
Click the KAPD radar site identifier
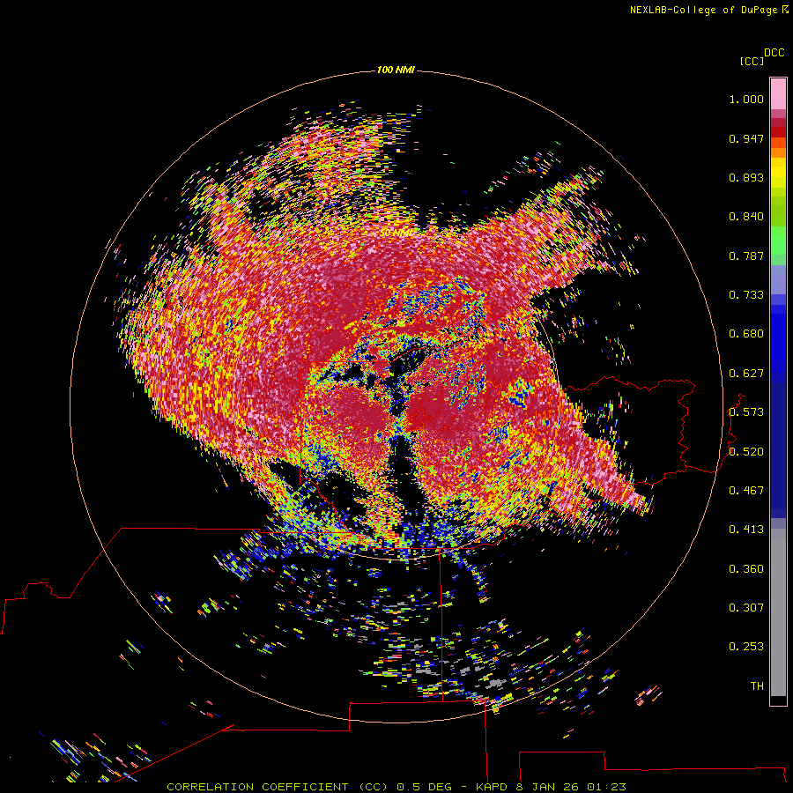(x=491, y=787)
